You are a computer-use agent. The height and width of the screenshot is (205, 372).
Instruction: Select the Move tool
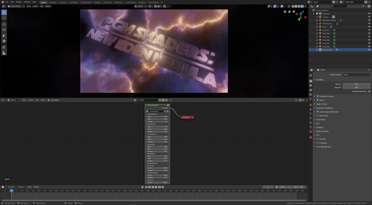(4, 24)
